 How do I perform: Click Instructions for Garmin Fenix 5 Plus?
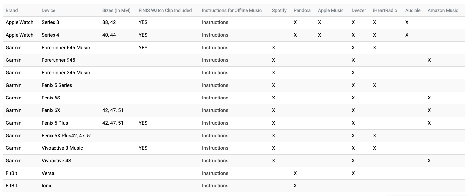(x=215, y=123)
